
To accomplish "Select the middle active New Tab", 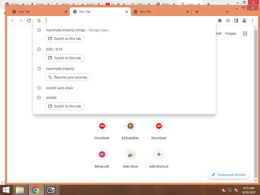I will [100, 12].
